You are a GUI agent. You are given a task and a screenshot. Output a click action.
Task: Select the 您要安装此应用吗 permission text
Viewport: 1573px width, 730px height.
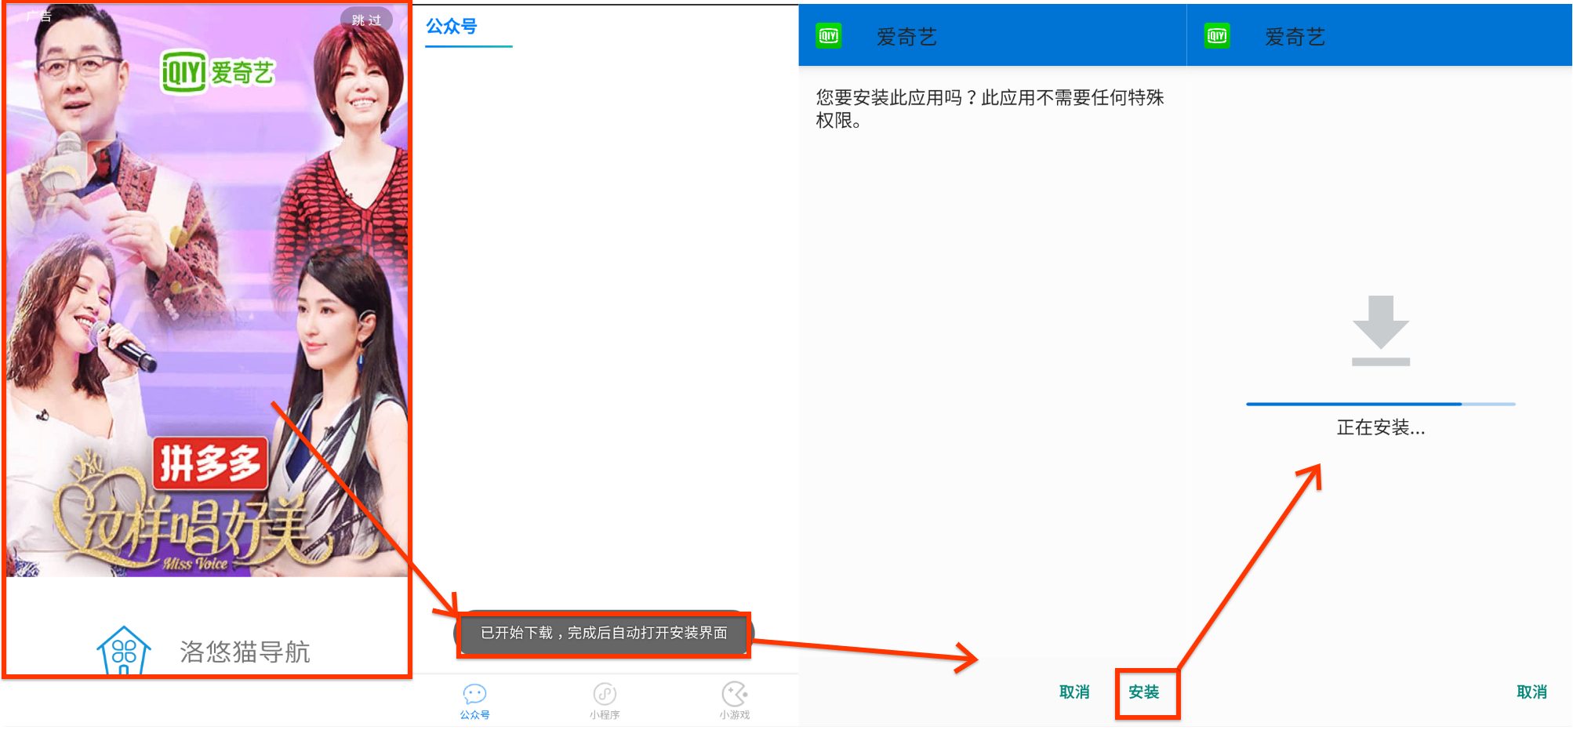pos(990,108)
